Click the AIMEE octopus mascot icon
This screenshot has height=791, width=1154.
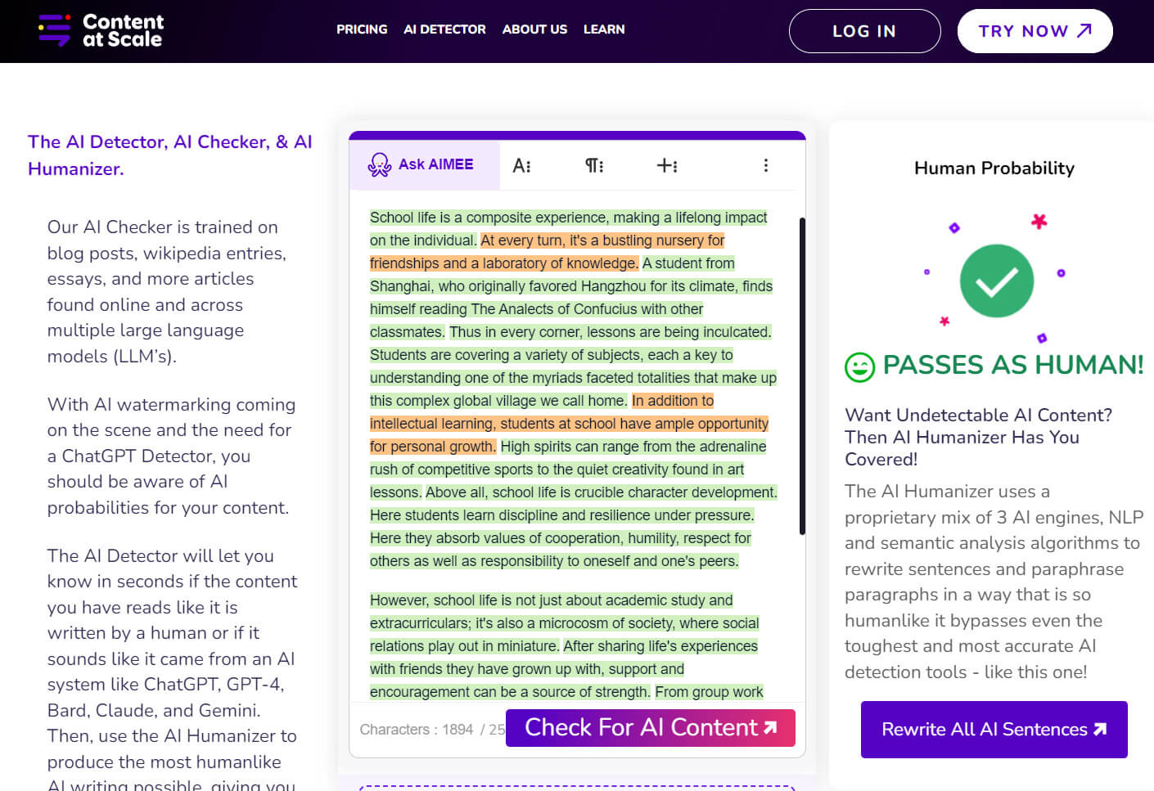point(380,165)
